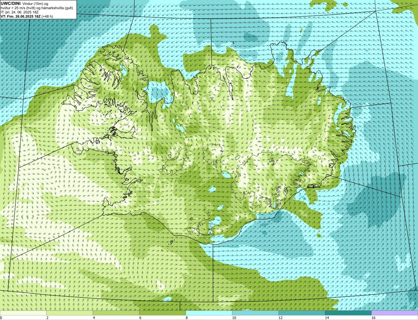Viewport: 418px width, 320px height.
Task: Click the "IT: þri. 24. 06. 2025 18Z" line
Action: 20,12
